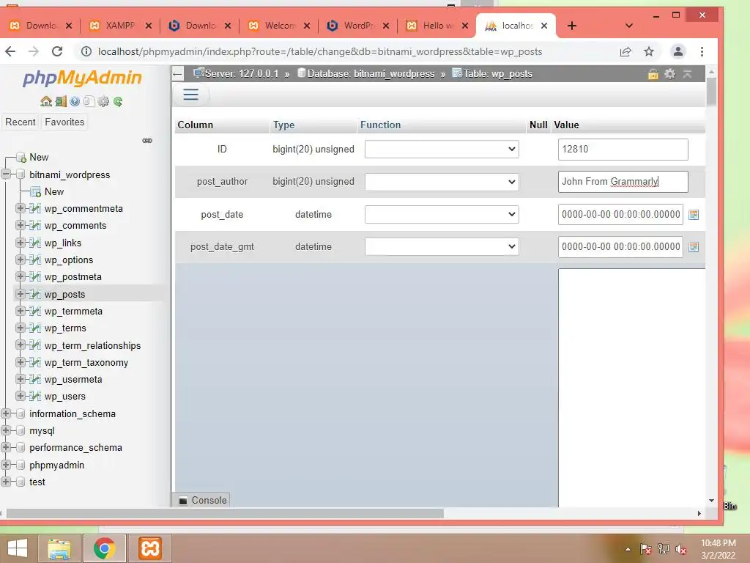This screenshot has height=563, width=750.
Task: Sort by the Type column header
Action: point(283,125)
